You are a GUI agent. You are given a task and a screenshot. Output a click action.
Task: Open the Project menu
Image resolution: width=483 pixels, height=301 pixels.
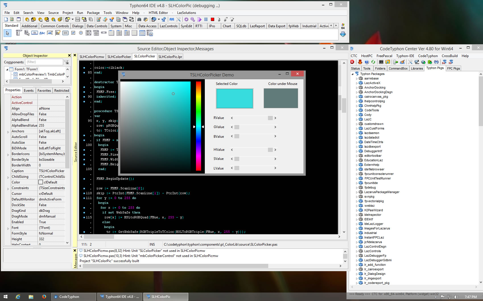tap(68, 13)
